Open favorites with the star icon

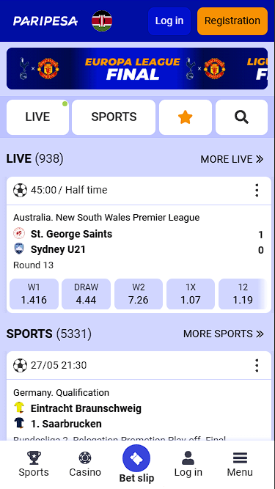coord(186,117)
